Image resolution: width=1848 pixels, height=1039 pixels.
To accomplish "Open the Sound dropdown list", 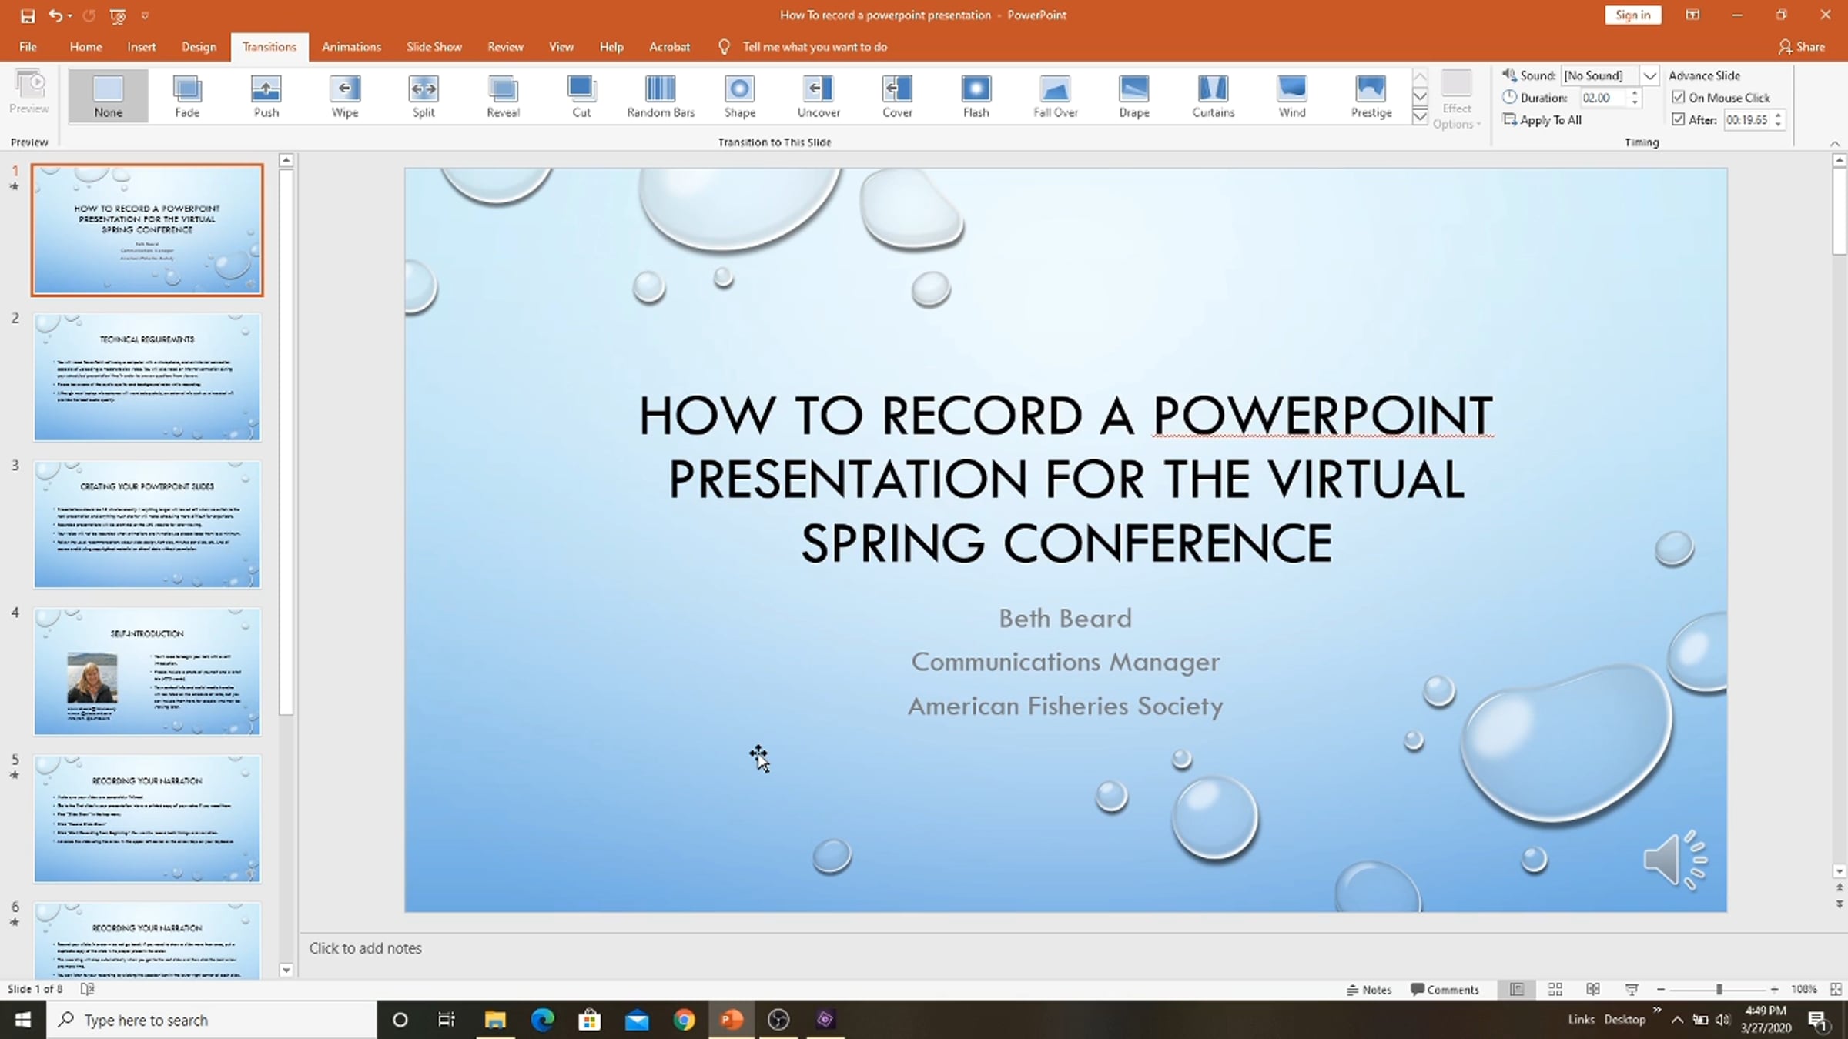I will 1649,75.
